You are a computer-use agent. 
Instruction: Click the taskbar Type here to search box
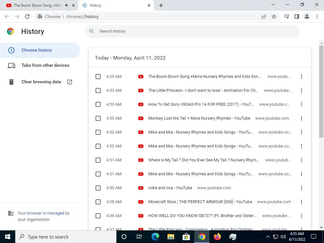point(66,237)
